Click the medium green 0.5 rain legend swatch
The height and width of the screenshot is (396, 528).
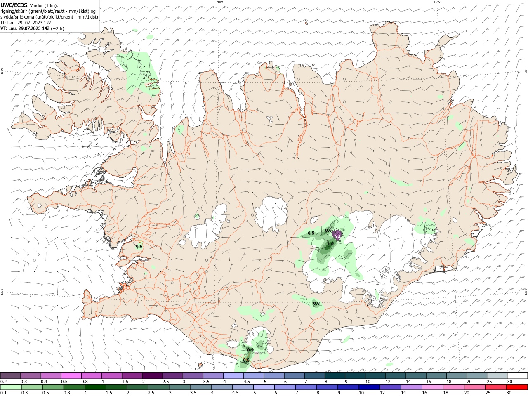click(53, 387)
